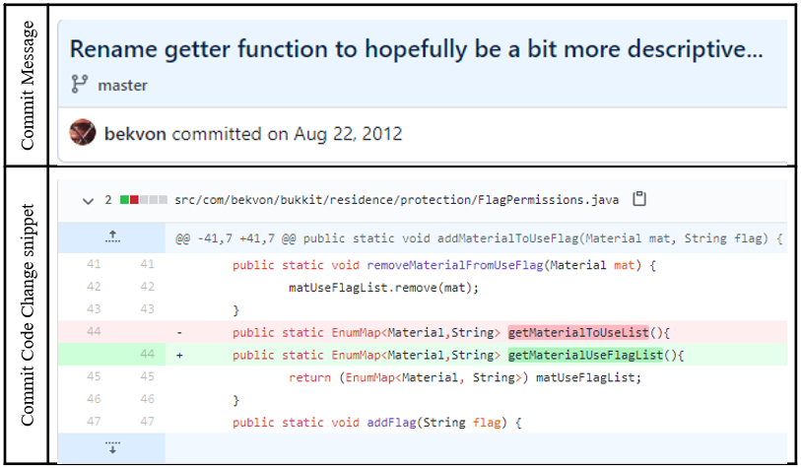The width and height of the screenshot is (801, 468).
Task: Open the FlagPermissions.java file path link
Action: [396, 200]
